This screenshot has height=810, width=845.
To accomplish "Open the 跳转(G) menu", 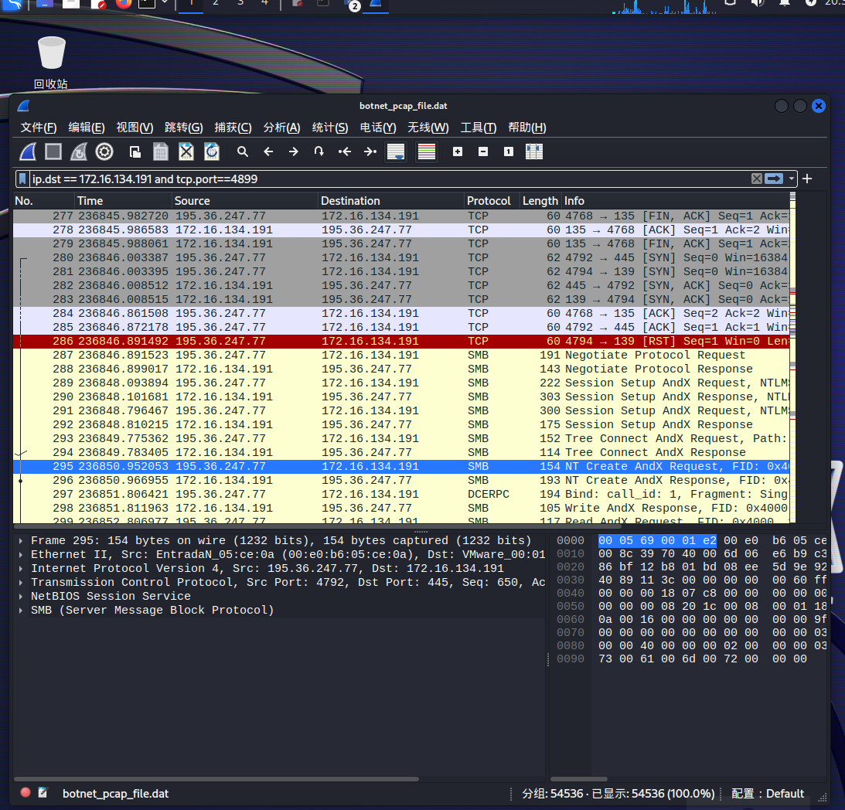I will click(x=183, y=128).
